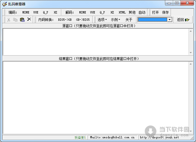Click source window scrollbar up arrow
The image size is (196, 142).
click(191, 31)
